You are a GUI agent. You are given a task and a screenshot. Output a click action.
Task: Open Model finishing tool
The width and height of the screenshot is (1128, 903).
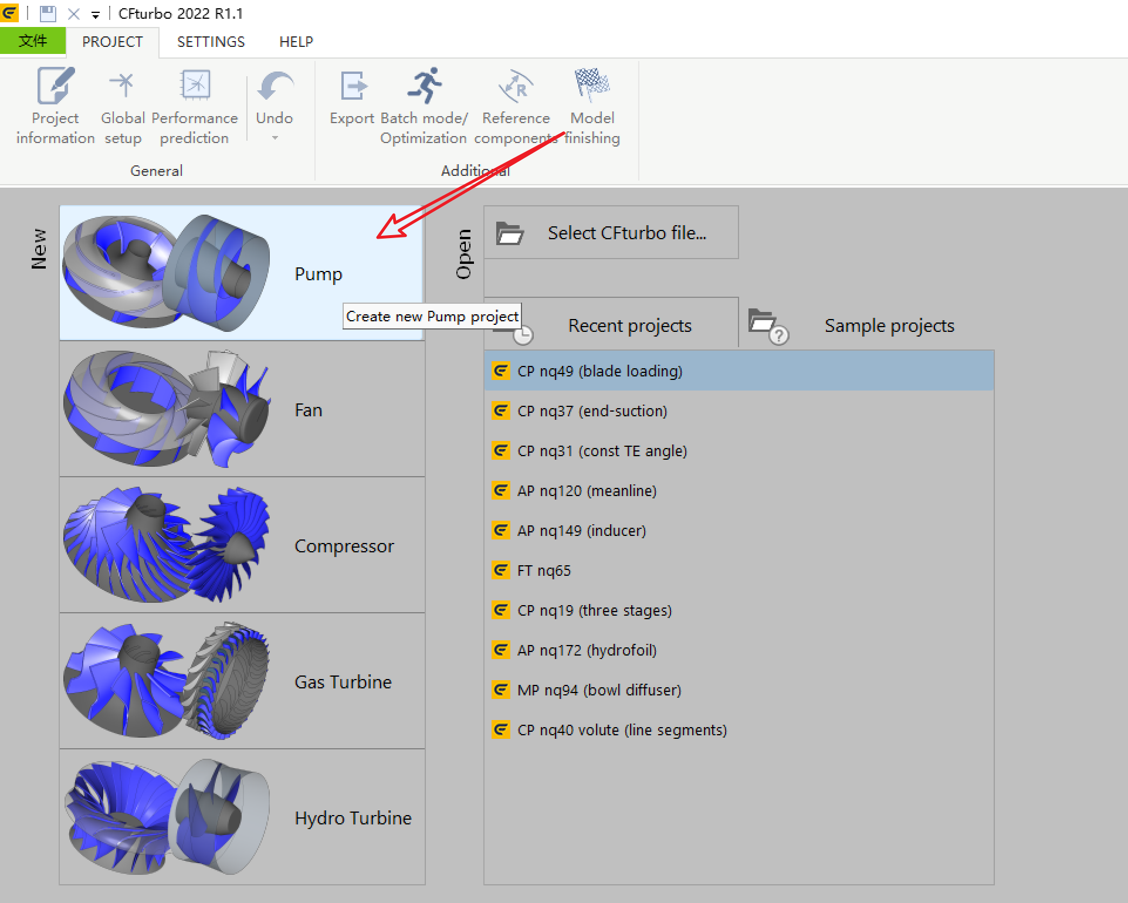(592, 106)
